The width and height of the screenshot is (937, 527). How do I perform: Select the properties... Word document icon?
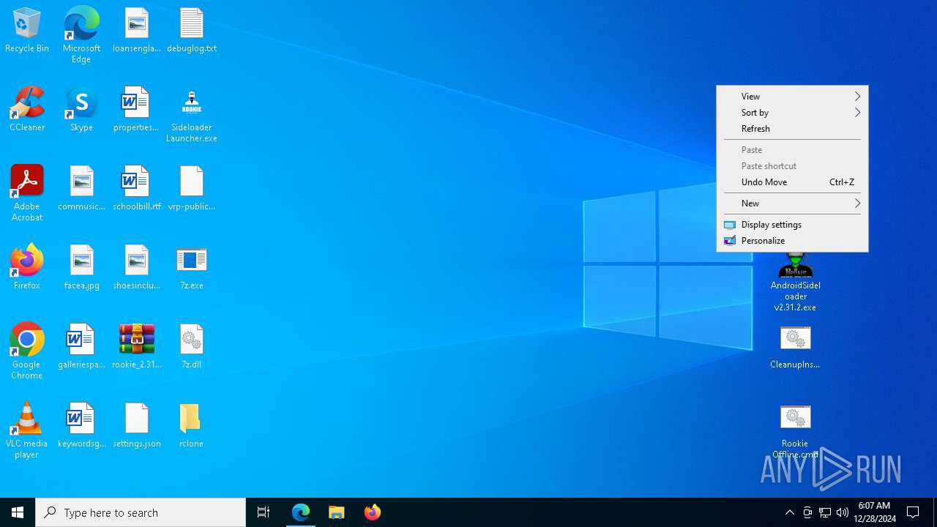pyautogui.click(x=137, y=110)
